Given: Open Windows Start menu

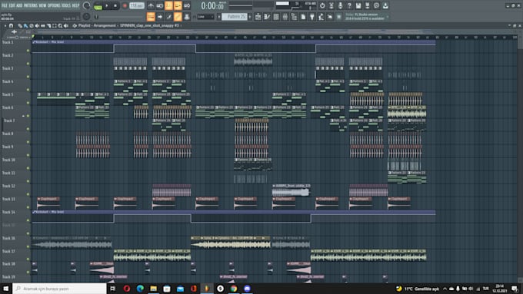Looking at the screenshot, I should tap(5, 289).
